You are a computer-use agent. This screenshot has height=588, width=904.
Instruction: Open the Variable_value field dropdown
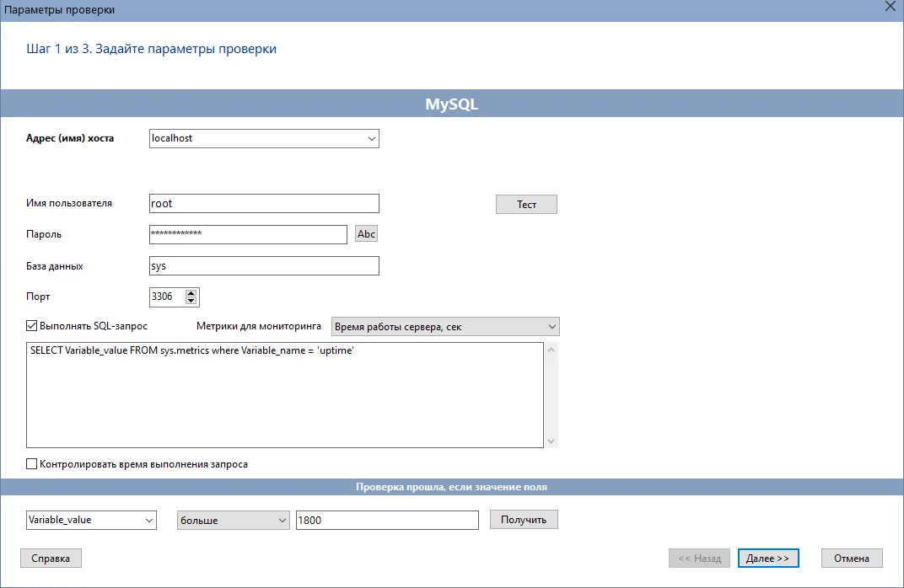[148, 520]
